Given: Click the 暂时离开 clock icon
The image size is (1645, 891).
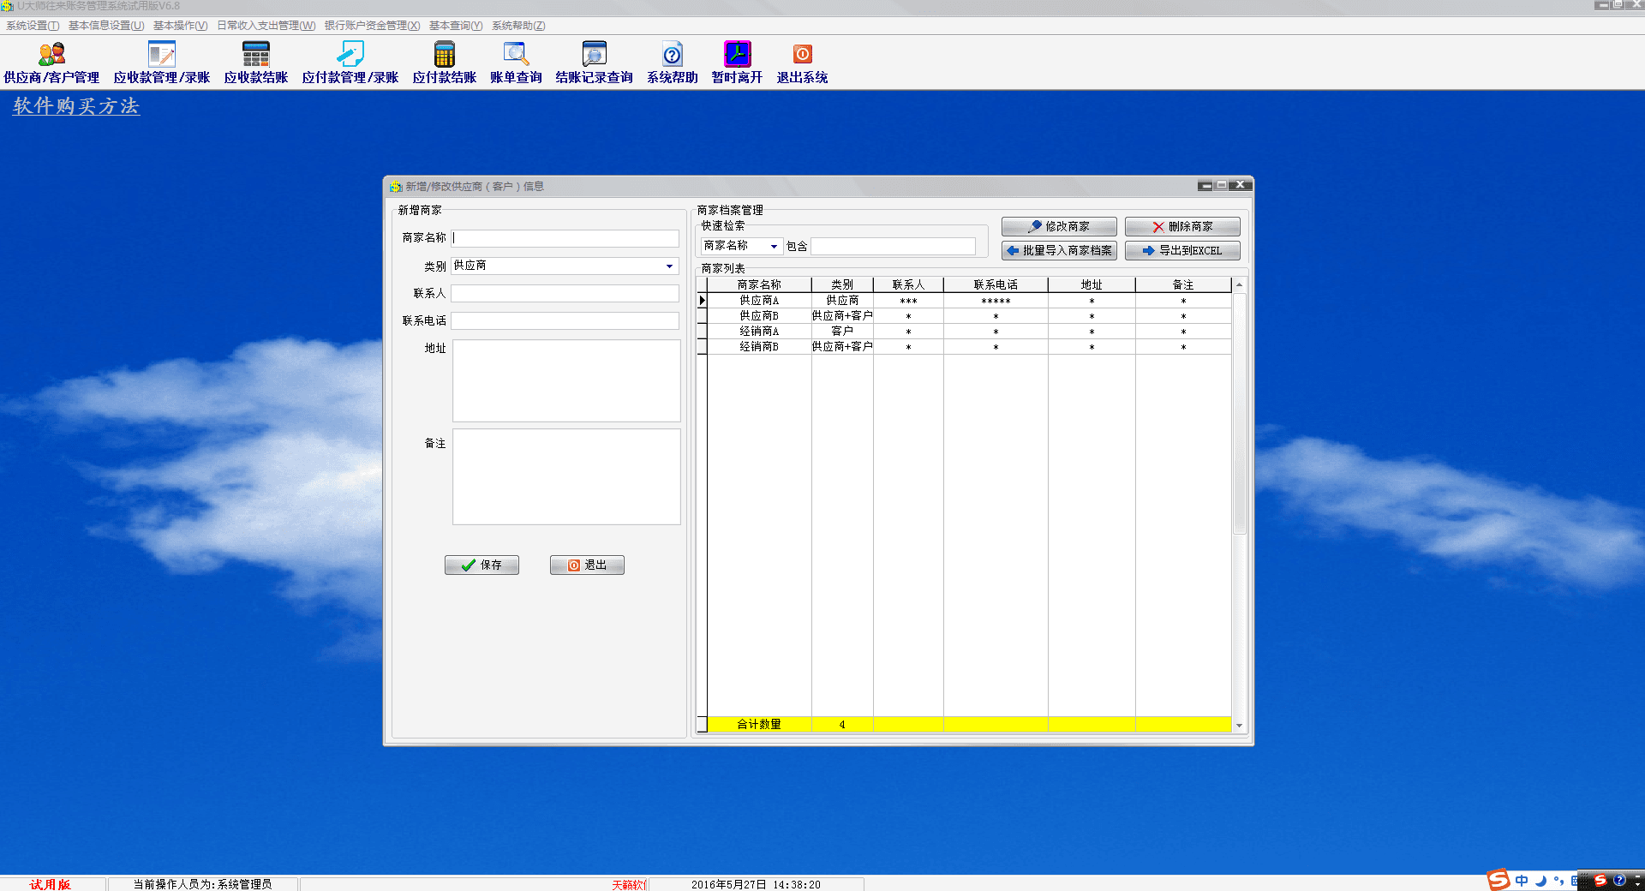Looking at the screenshot, I should (x=737, y=56).
